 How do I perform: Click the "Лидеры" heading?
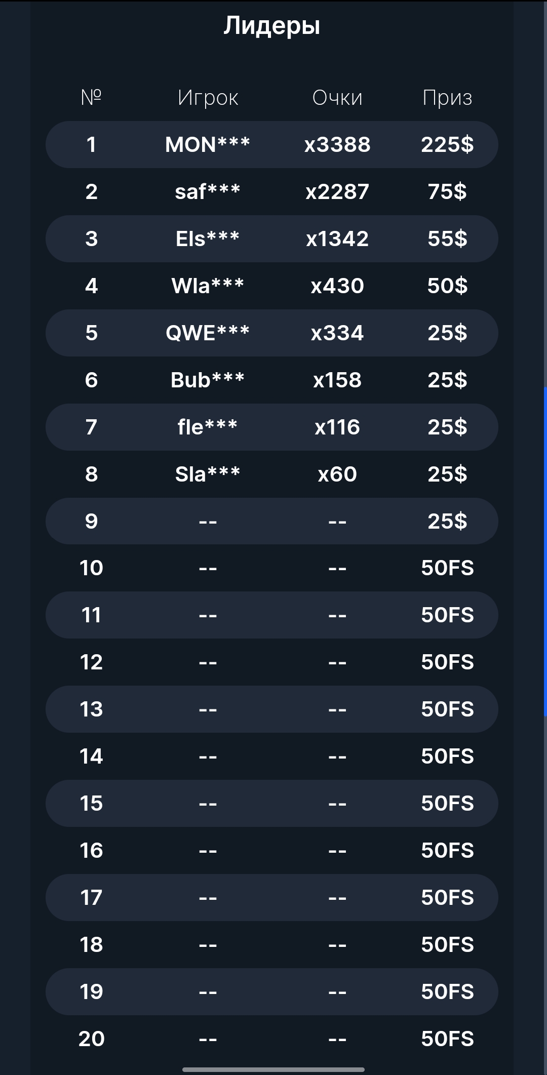pyautogui.click(x=272, y=25)
